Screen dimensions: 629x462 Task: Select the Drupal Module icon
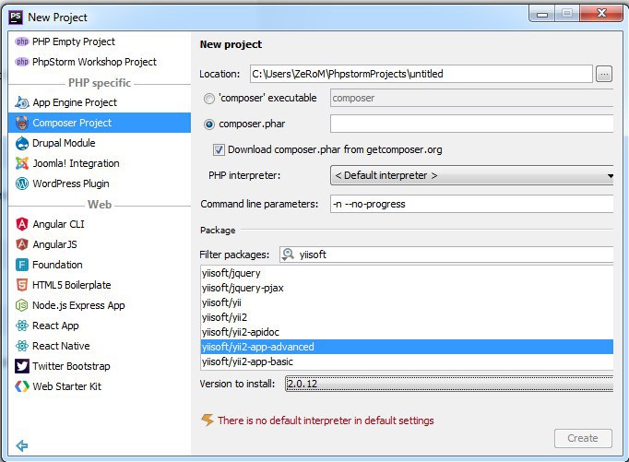[x=22, y=143]
